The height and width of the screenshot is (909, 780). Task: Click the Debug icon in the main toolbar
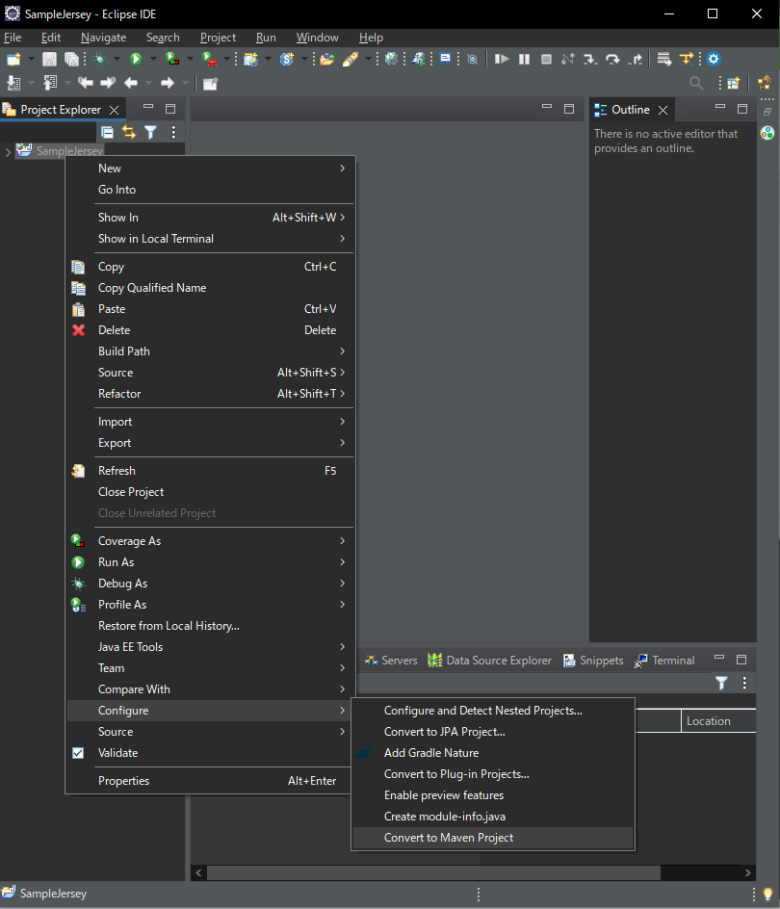100,59
